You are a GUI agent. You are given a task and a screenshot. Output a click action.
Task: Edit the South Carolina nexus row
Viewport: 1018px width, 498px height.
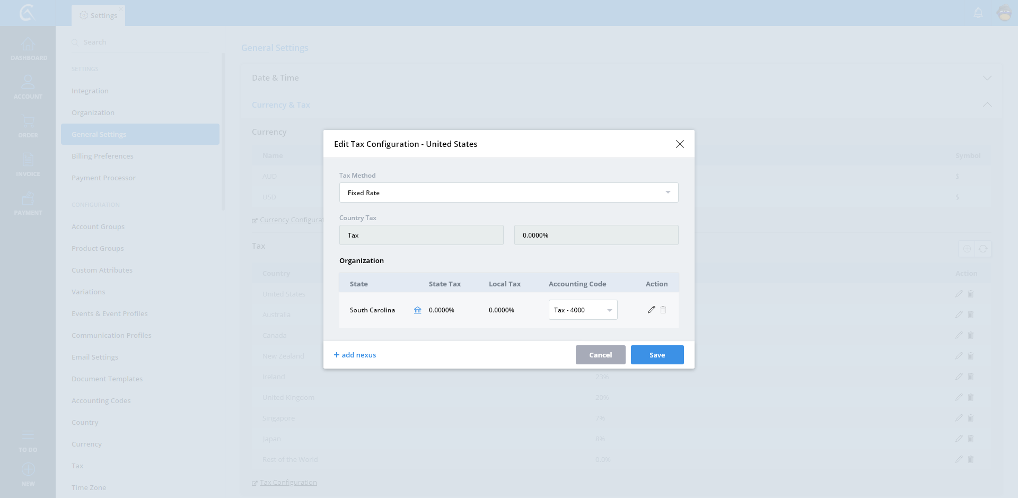[651, 310]
